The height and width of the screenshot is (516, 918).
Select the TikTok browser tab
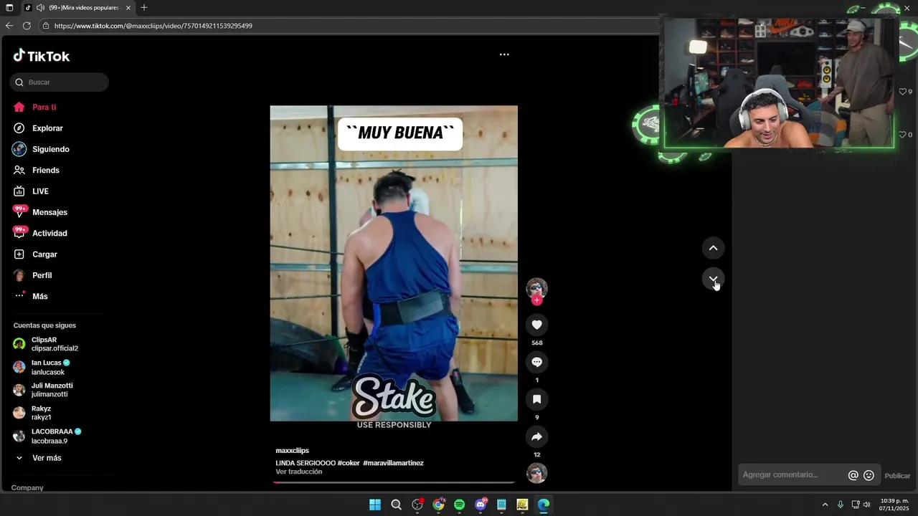point(77,8)
